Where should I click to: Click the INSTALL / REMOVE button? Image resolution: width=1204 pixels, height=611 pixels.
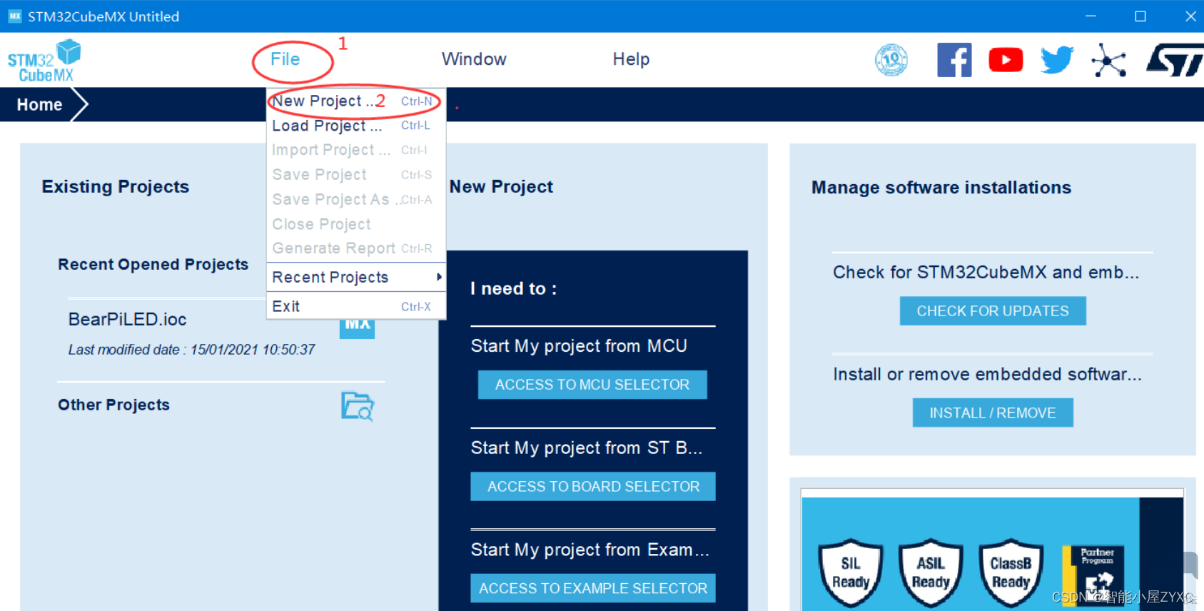coord(993,413)
